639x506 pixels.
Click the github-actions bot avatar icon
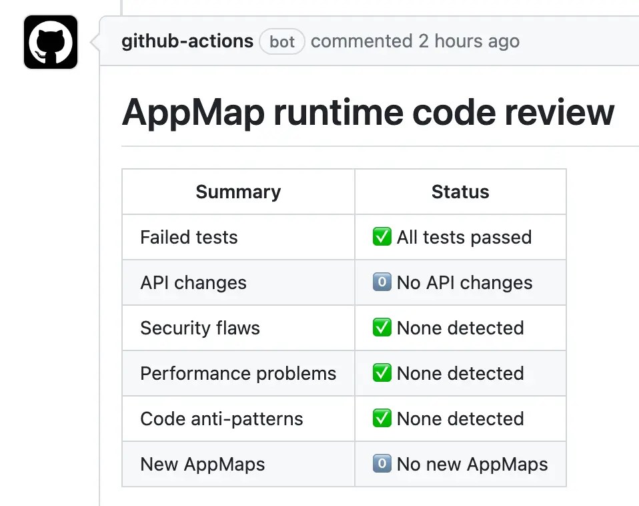click(50, 41)
